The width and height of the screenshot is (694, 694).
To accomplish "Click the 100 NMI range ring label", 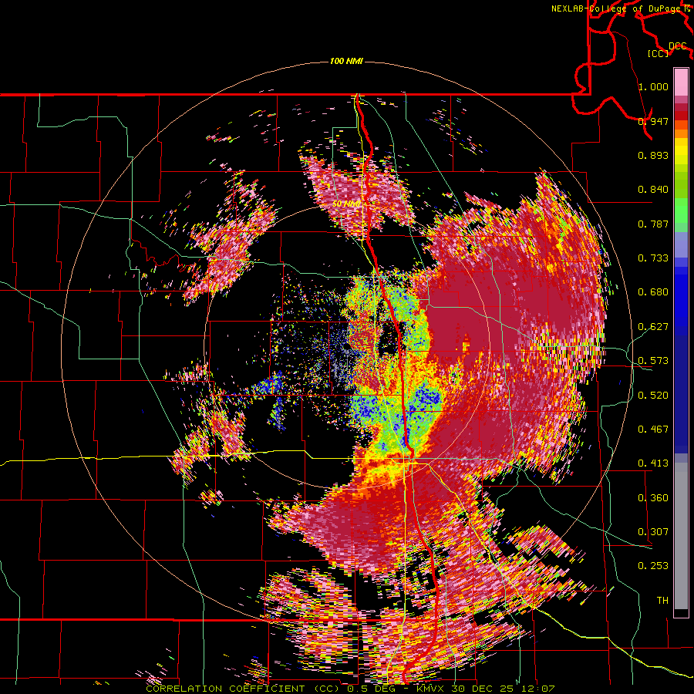I will (x=346, y=61).
